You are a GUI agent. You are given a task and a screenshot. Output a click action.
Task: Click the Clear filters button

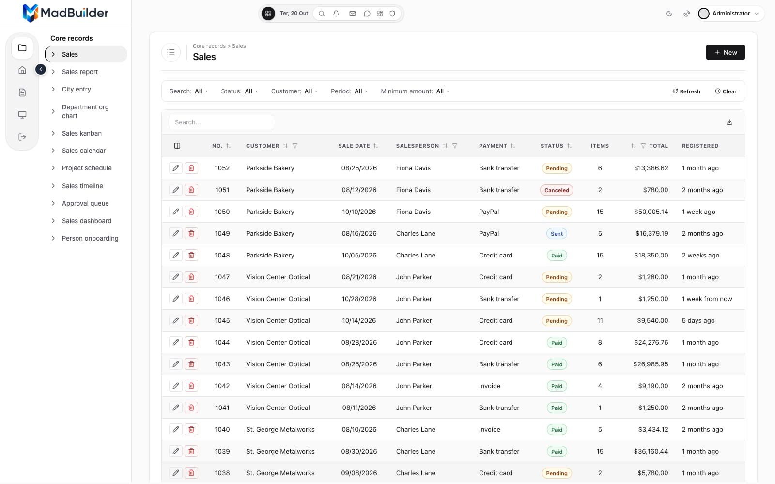(726, 91)
